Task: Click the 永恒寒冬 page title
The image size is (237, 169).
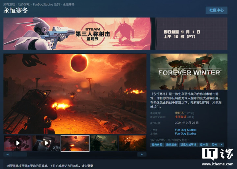Action: tap(16, 11)
